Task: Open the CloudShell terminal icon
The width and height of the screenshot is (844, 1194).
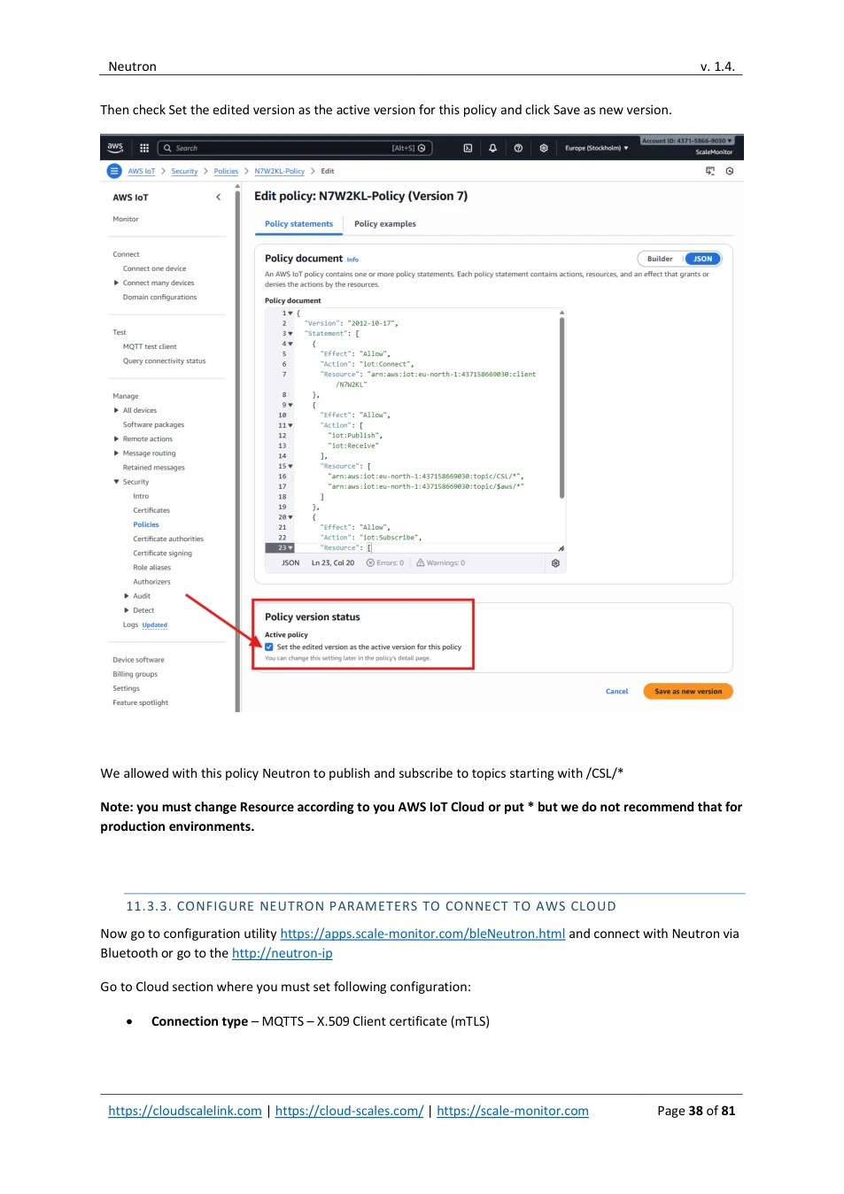Action: [x=468, y=148]
